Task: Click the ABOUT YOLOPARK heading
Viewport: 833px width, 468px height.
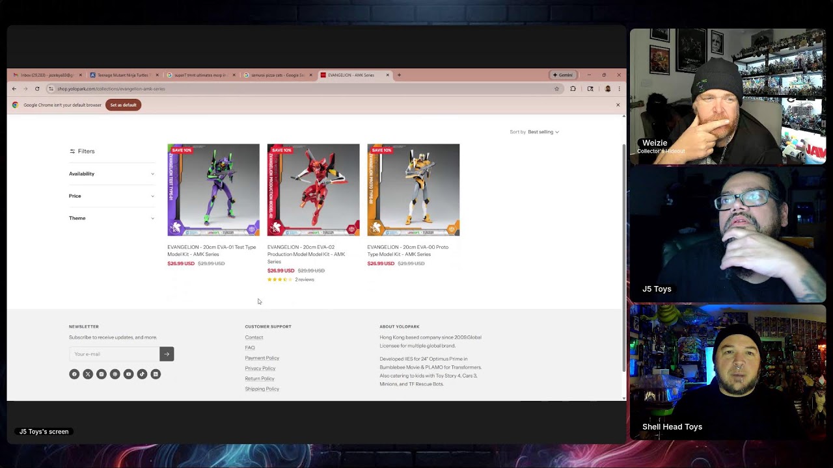Action: (x=400, y=326)
